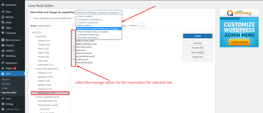Select the All (127/5) group
Screen dimensions: 263x113
point(36,32)
